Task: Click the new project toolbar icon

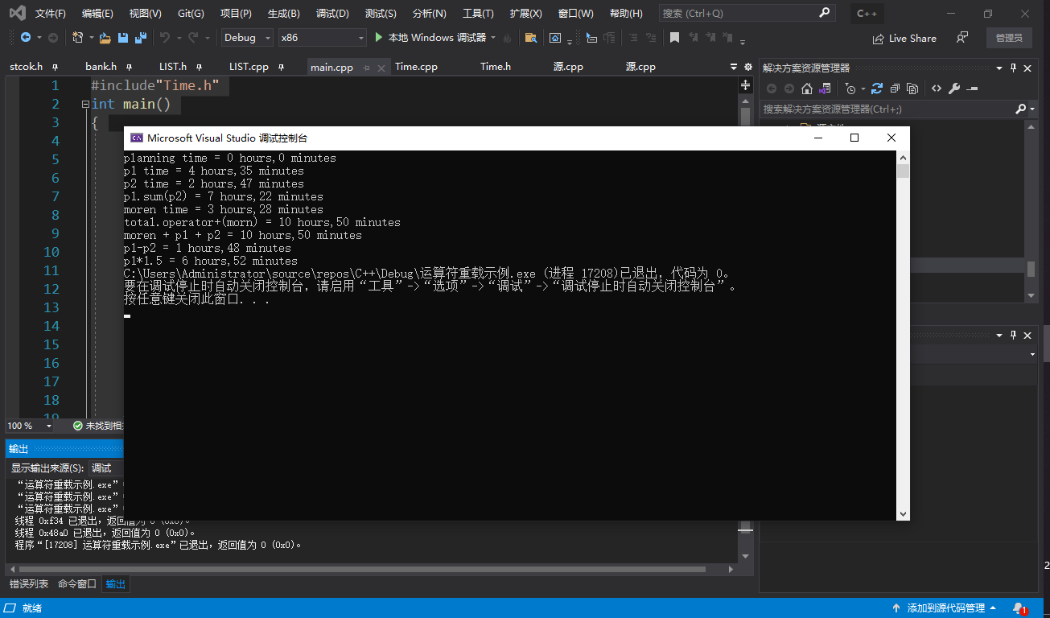Action: coord(78,38)
